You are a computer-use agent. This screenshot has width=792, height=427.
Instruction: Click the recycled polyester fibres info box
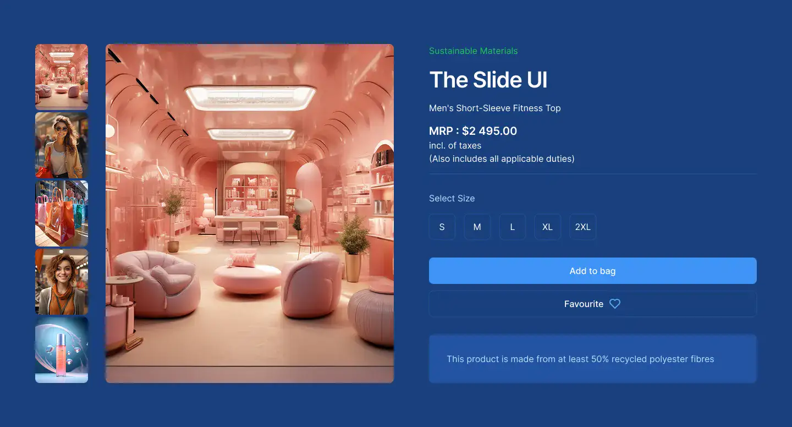593,359
